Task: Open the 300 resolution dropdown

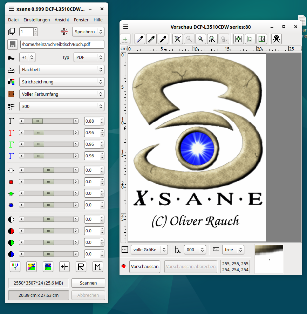Action: tap(62, 106)
